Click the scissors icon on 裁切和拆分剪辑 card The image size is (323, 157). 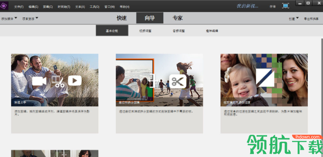178,82
